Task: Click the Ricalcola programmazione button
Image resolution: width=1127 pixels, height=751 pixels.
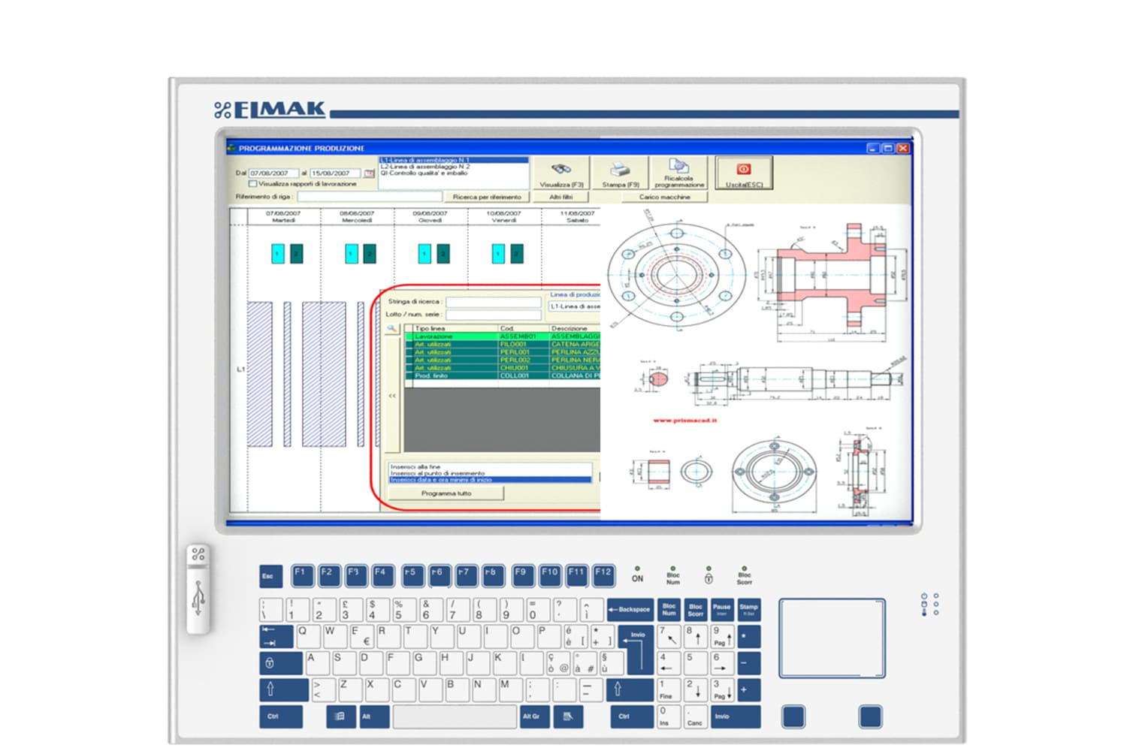Action: coord(678,174)
